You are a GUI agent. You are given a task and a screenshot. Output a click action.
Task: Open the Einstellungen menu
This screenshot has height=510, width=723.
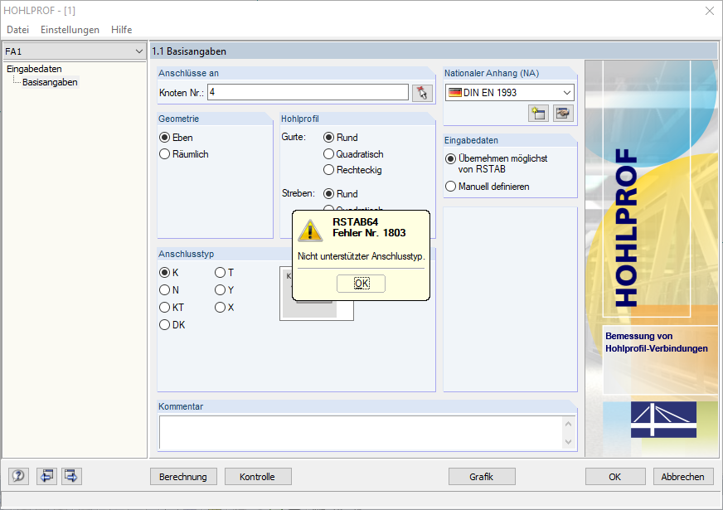(x=70, y=30)
